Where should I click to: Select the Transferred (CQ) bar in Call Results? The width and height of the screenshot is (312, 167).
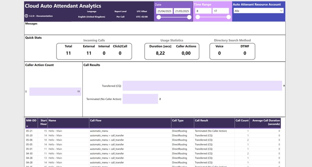click(x=202, y=86)
